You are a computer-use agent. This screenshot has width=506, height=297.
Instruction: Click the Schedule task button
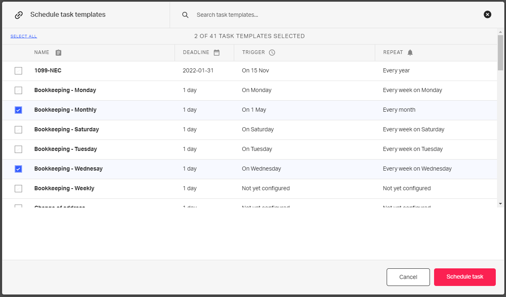(465, 277)
